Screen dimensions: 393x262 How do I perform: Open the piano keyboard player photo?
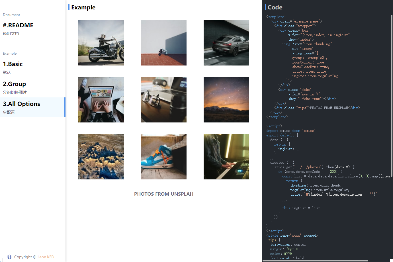pyautogui.click(x=226, y=157)
